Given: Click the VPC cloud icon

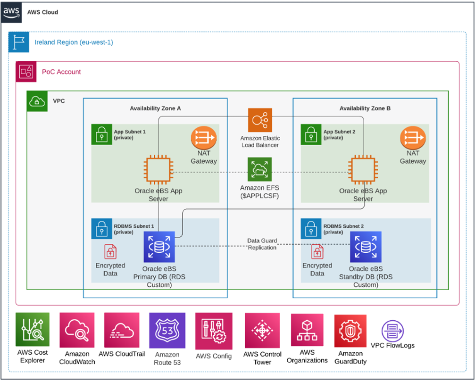Looking at the screenshot, I should point(37,101).
